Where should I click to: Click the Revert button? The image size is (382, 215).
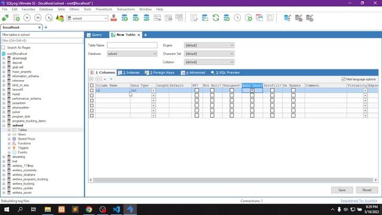click(x=367, y=190)
